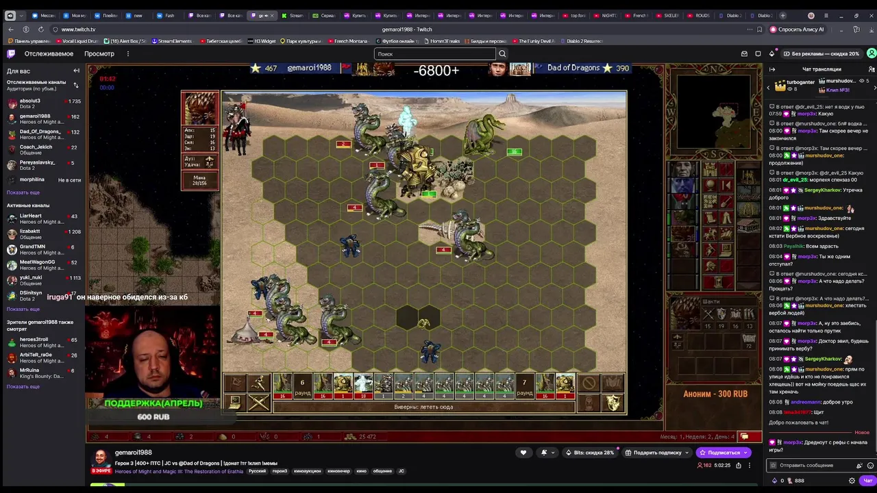Open the user avatar menu
The height and width of the screenshot is (493, 877).
coord(872,53)
